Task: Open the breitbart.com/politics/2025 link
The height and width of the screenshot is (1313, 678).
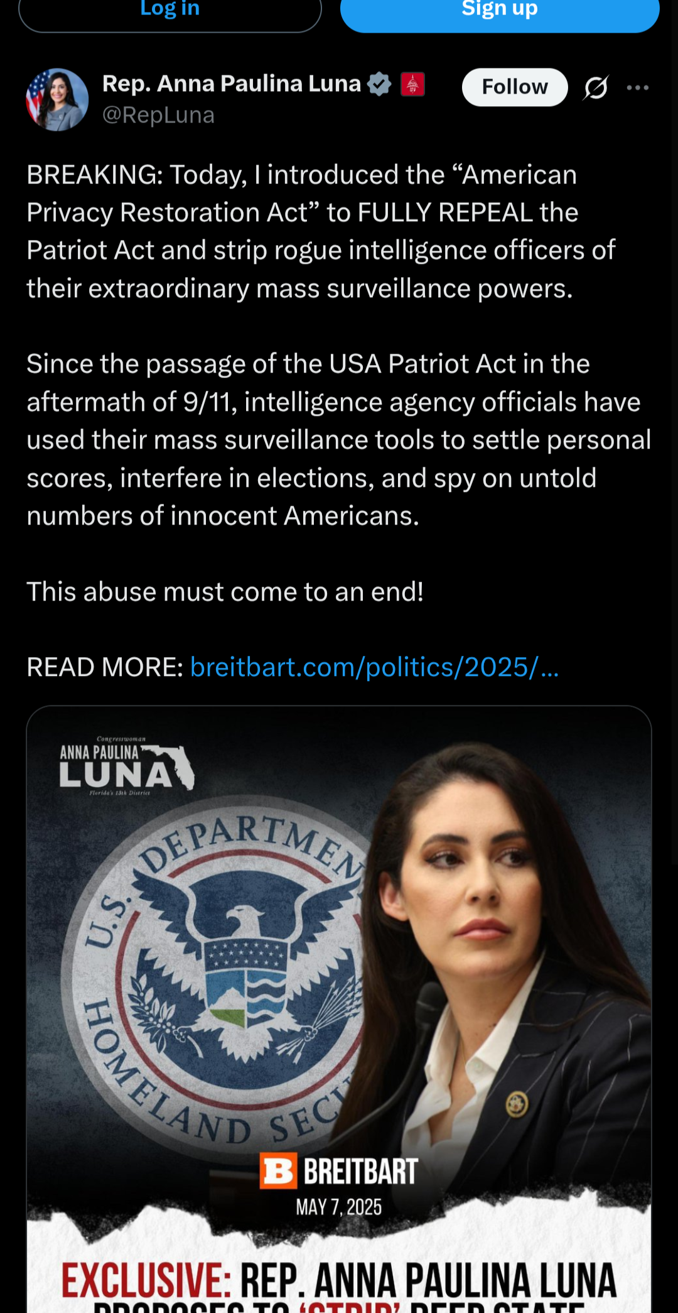Action: click(374, 667)
